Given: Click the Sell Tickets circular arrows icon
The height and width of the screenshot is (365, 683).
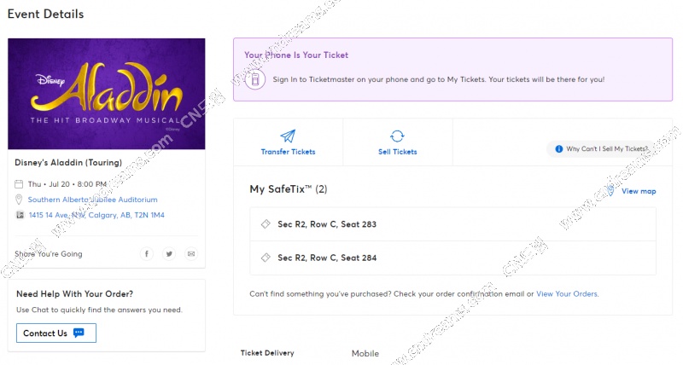Looking at the screenshot, I should tap(397, 136).
